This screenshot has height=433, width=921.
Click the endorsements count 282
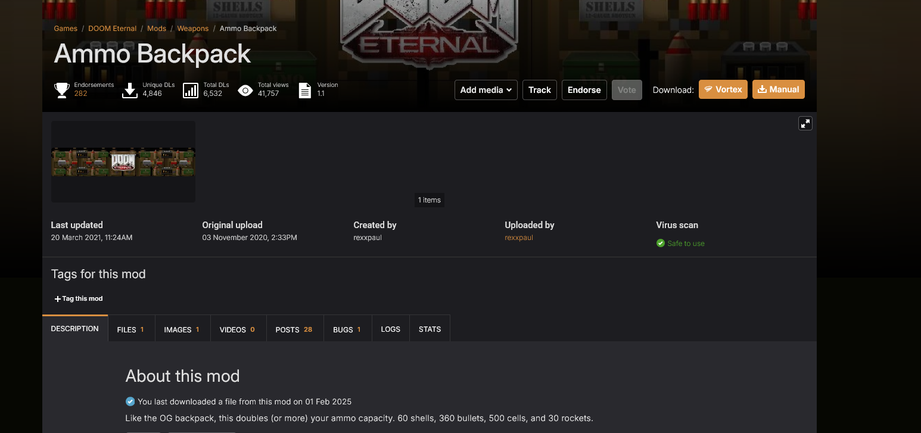[x=81, y=94]
